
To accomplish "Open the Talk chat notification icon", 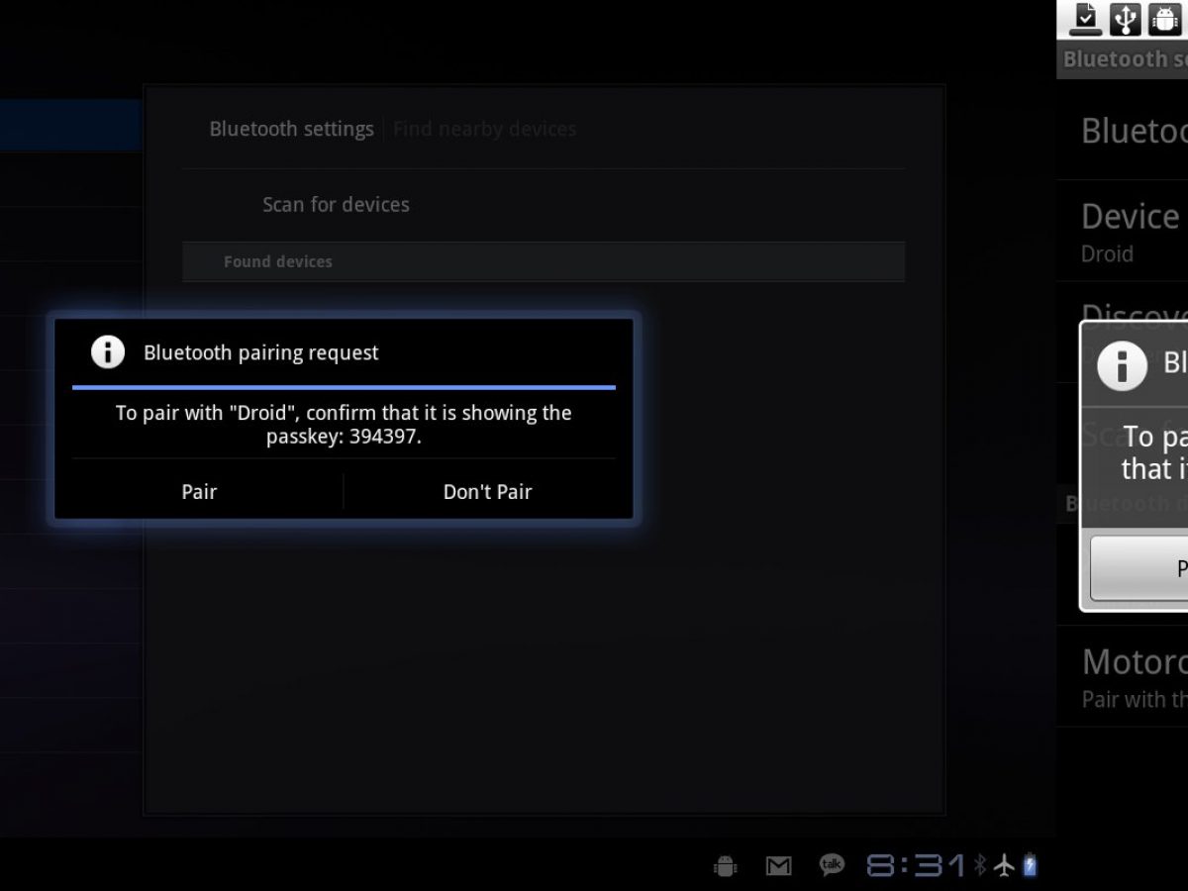I will click(832, 865).
